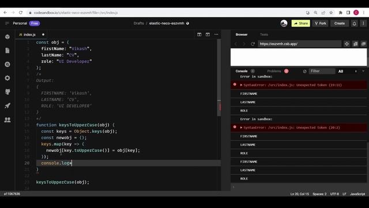Focus the console Filter input
The width and height of the screenshot is (369, 208).
[x=322, y=71]
